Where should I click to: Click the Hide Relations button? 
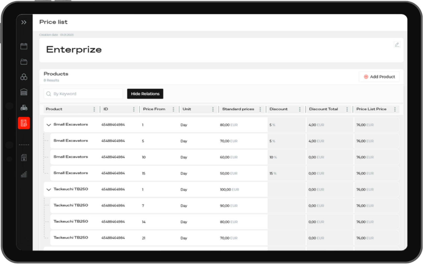[x=145, y=94]
